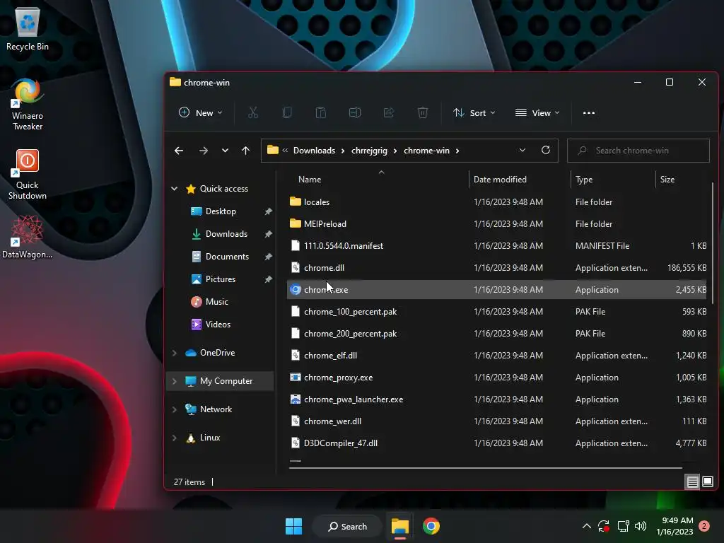
Task: Expand the Linux tree node
Action: point(175,438)
